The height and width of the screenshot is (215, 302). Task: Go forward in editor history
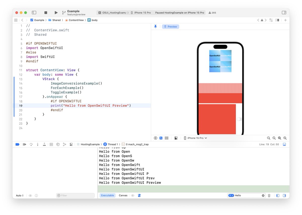27,20
